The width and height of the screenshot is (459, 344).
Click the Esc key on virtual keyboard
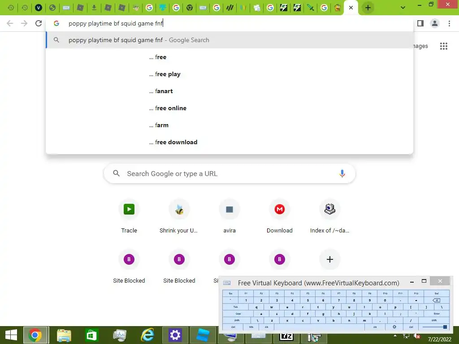tap(230, 293)
